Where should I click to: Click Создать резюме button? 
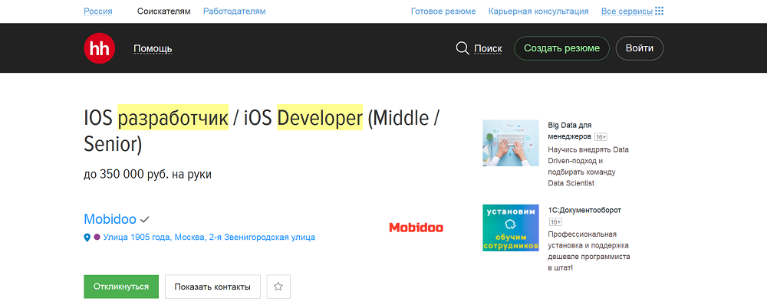(x=561, y=48)
